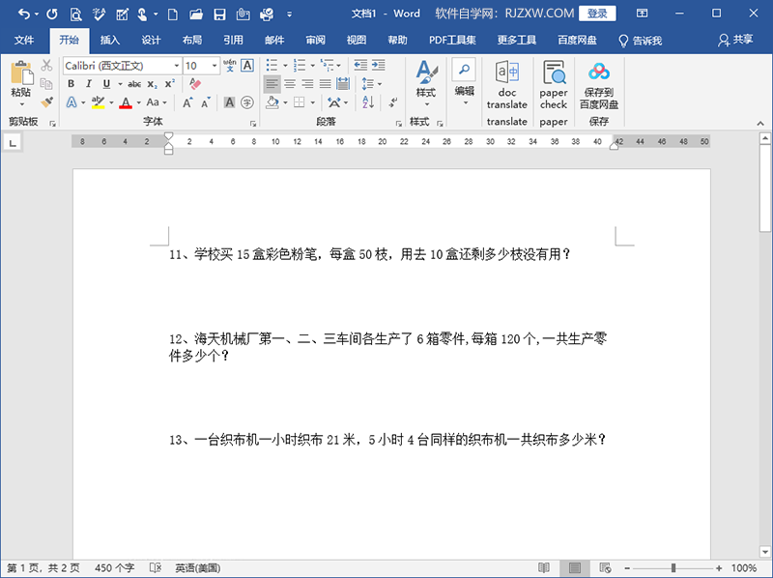Collapse the ribbon with the caret arrow
This screenshot has width=773, height=578.
pos(760,124)
